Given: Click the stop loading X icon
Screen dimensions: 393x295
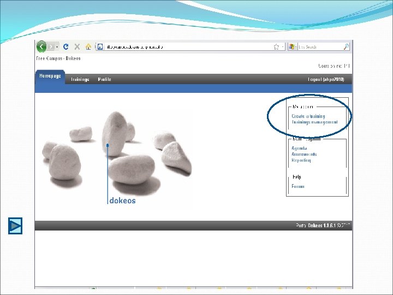Looking at the screenshot, I should (x=77, y=46).
